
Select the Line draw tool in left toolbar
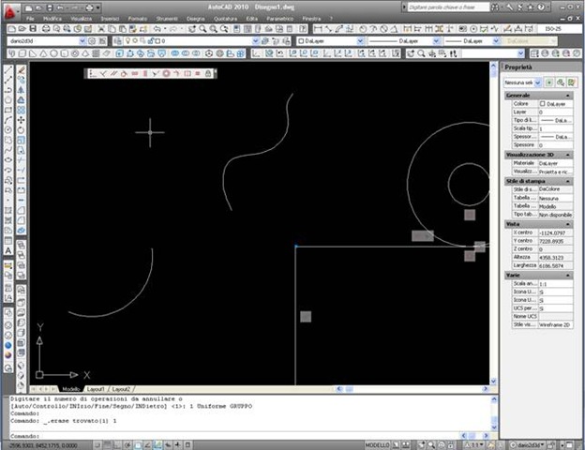(x=8, y=69)
